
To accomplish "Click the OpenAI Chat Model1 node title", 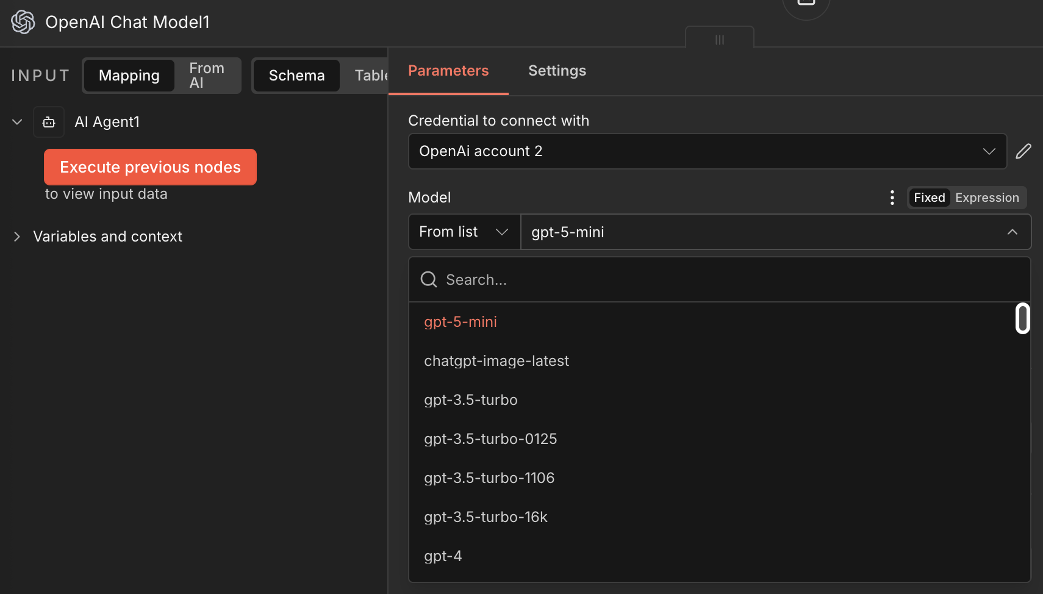I will tap(127, 22).
